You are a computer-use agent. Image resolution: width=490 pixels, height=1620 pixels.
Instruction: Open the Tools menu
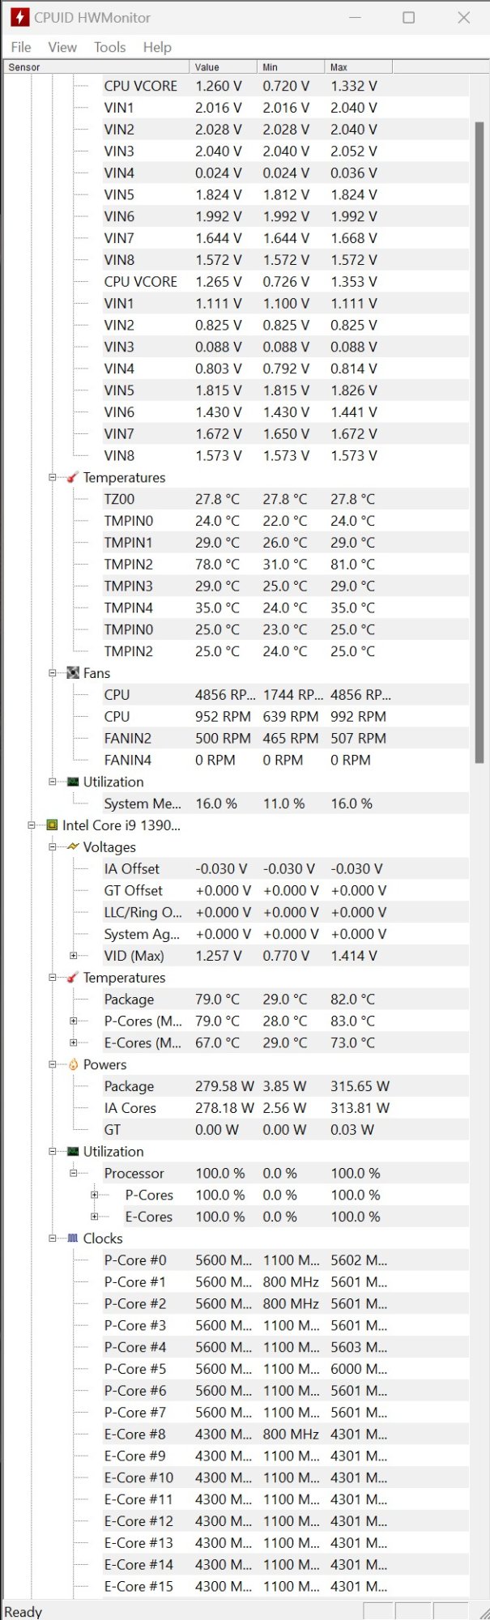pyautogui.click(x=109, y=47)
